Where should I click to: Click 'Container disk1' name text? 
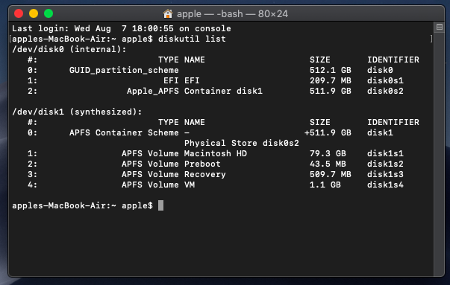coord(223,92)
